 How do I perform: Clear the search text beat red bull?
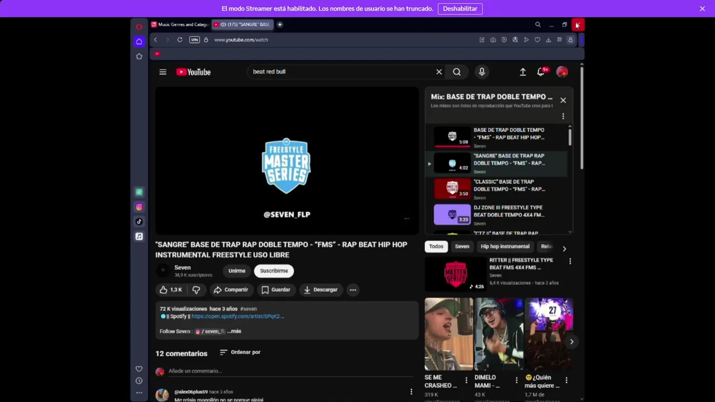point(439,72)
